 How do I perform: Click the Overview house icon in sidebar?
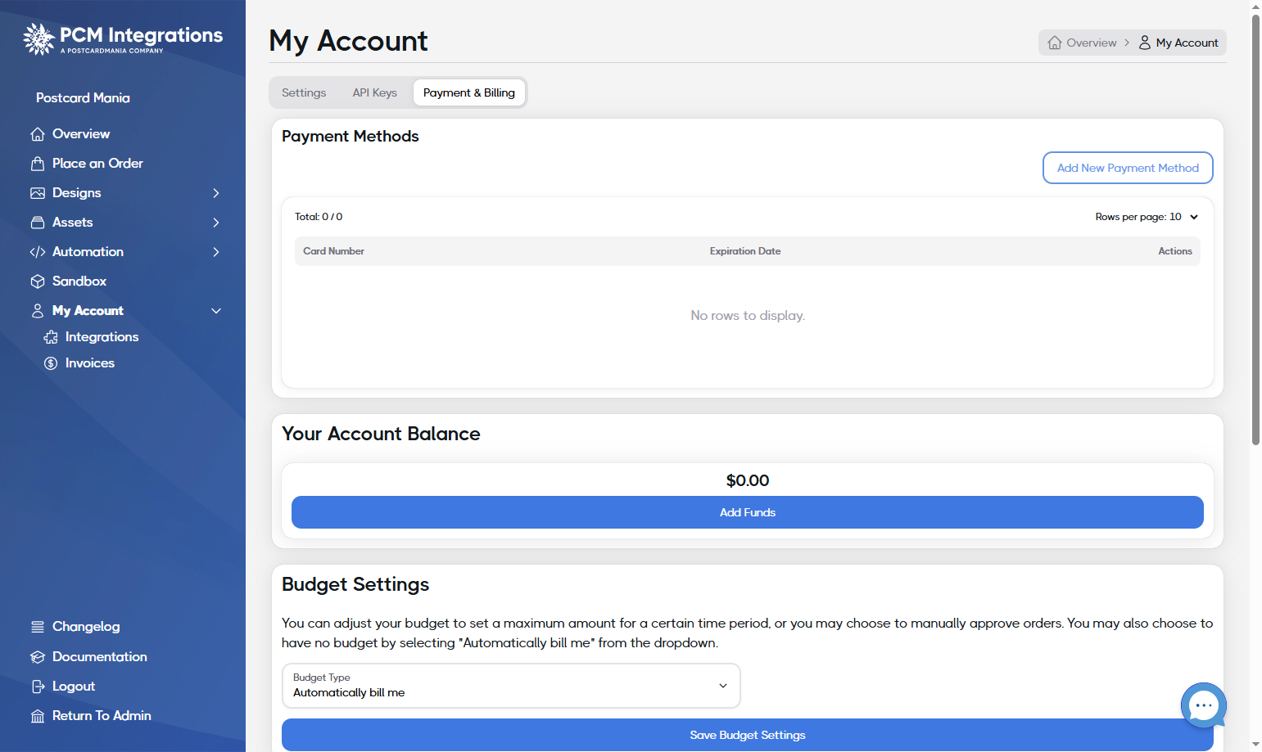click(38, 134)
